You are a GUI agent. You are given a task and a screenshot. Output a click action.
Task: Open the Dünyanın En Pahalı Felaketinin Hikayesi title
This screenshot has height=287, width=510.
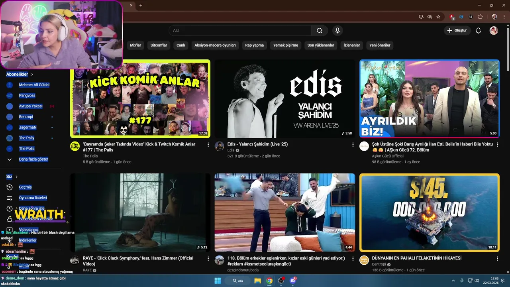[x=417, y=258]
